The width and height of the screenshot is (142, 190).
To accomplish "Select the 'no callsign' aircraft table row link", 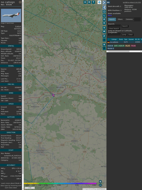I will point(114,42).
